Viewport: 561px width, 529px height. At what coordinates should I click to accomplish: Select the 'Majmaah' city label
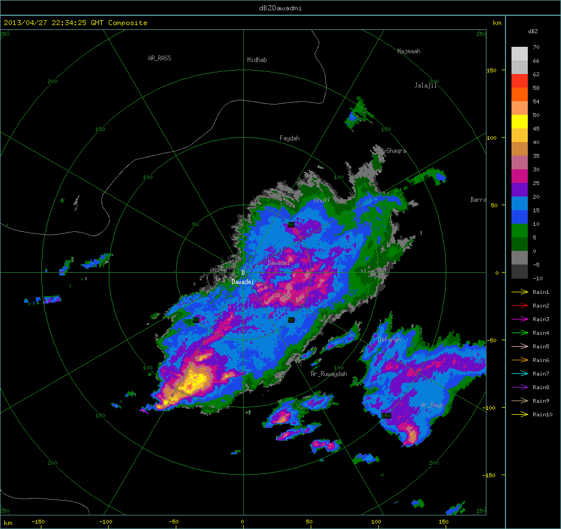409,51
